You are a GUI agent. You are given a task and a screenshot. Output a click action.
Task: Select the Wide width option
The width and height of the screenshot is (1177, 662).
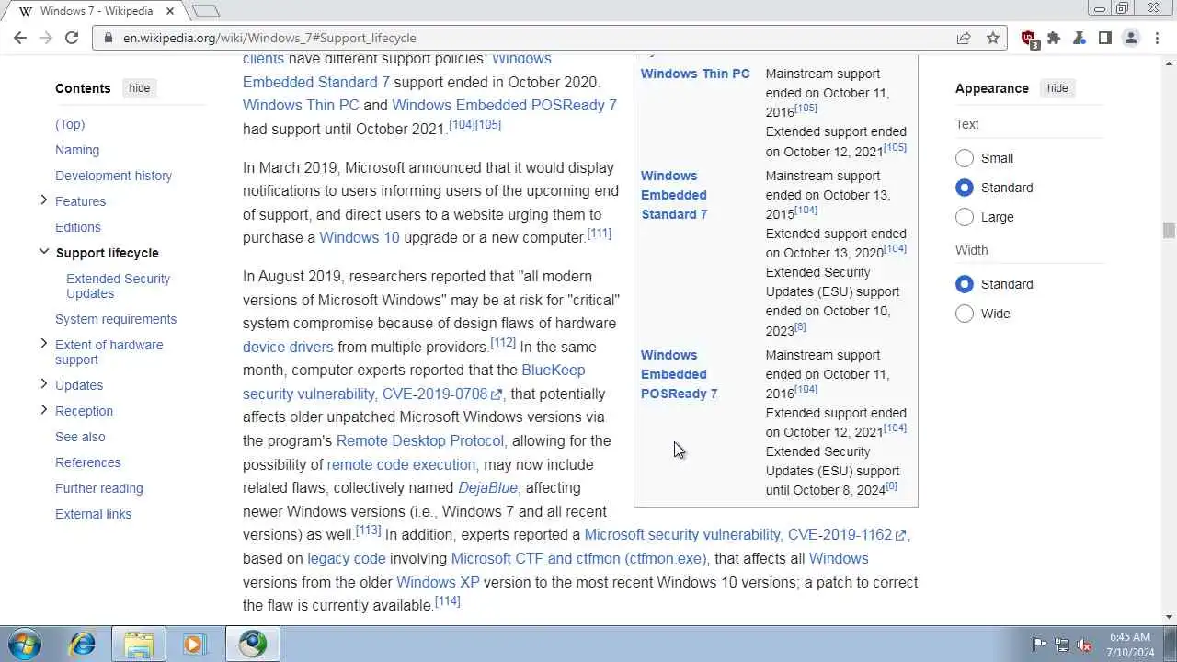coord(965,314)
